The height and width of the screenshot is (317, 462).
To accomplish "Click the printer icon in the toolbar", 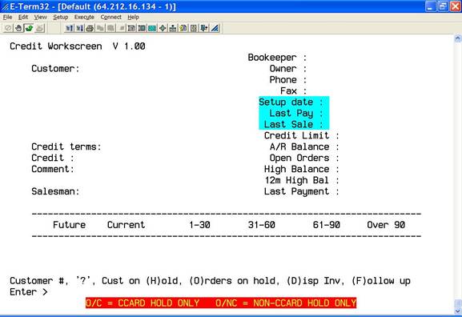I will click(90, 28).
